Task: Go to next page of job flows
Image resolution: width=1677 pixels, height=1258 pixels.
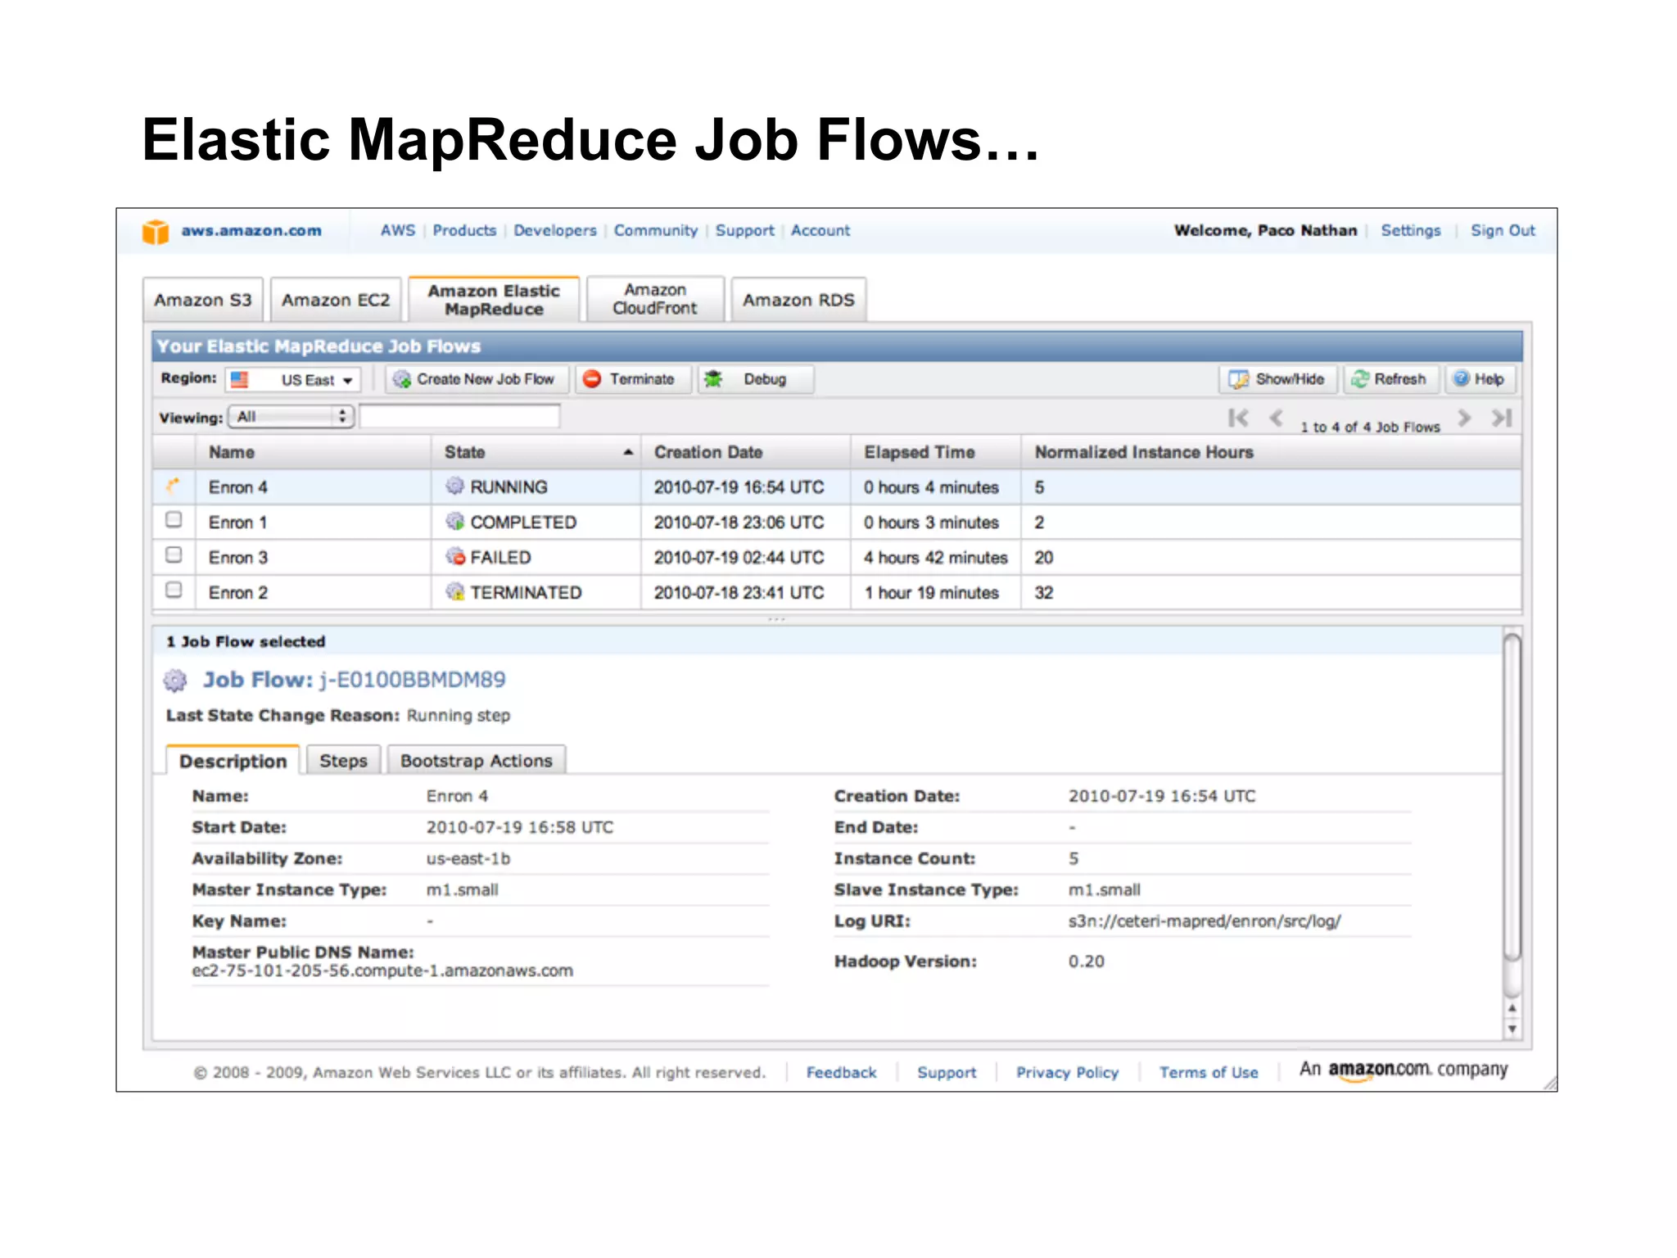Action: pos(1465,419)
